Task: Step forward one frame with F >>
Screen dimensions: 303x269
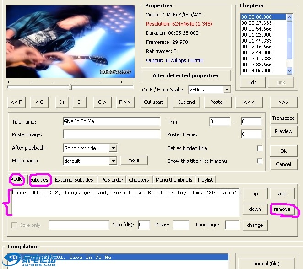Action: click(124, 102)
